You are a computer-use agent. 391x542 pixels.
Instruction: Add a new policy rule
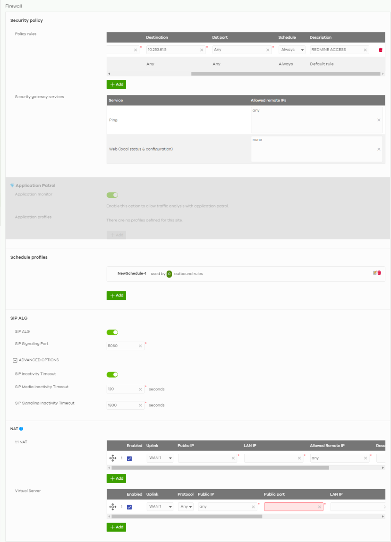(116, 85)
